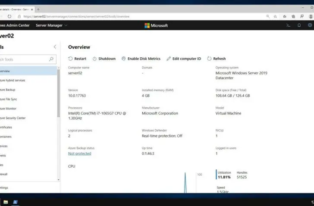Click the version value 10.0.17763
314x206 pixels.
(77, 96)
